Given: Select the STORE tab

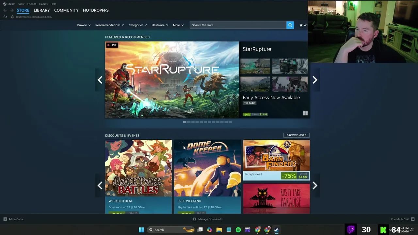Looking at the screenshot, I should click(x=23, y=10).
